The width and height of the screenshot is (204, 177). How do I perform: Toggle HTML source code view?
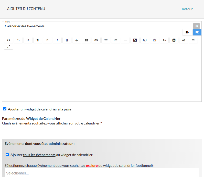pyautogui.click(x=8, y=40)
